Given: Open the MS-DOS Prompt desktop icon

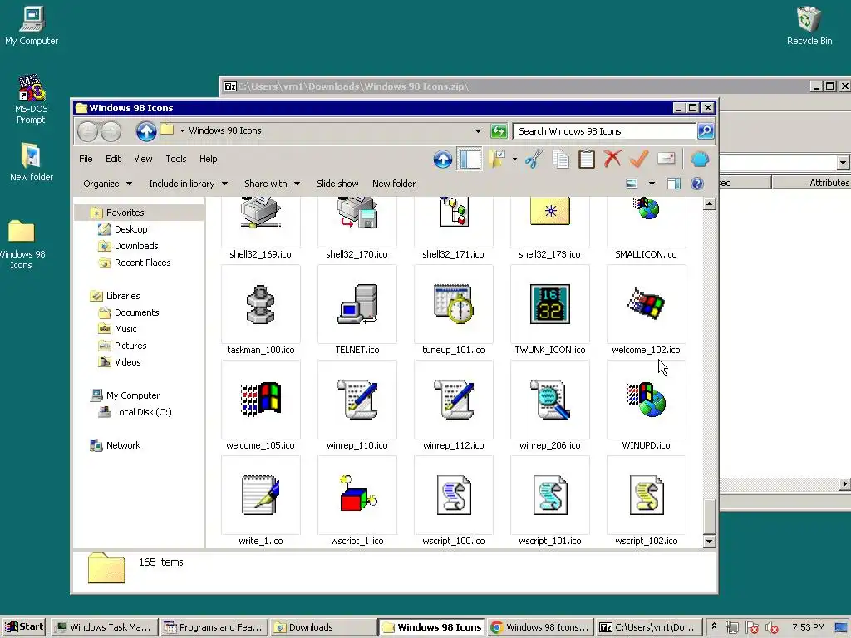Looking at the screenshot, I should click(x=31, y=100).
